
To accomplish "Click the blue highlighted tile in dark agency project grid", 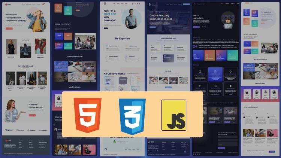I will 61,66.
